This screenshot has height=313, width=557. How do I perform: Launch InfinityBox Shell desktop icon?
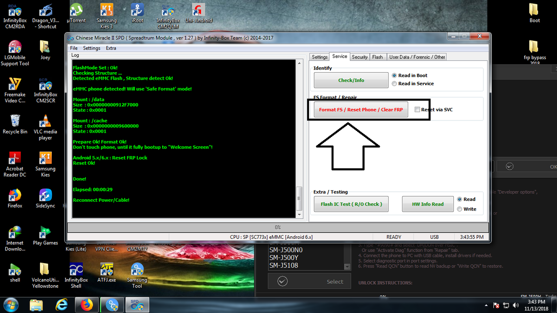coord(76,276)
